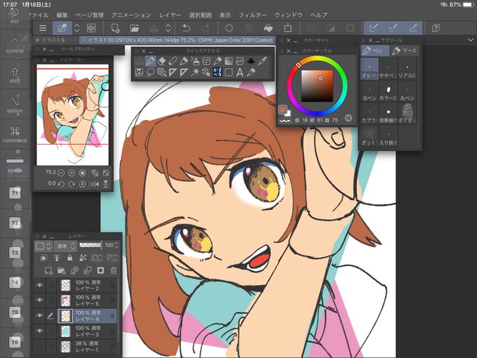Image resolution: width=477 pixels, height=358 pixels.
Task: Expand arrows beside the active document icon
Action: coord(77,28)
